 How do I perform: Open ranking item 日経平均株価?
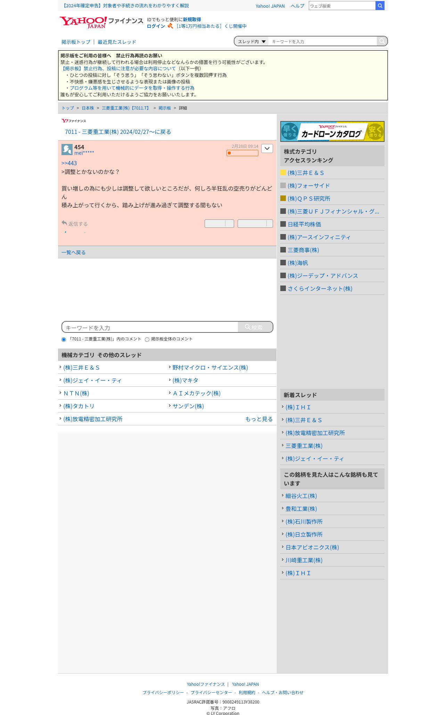pos(304,224)
